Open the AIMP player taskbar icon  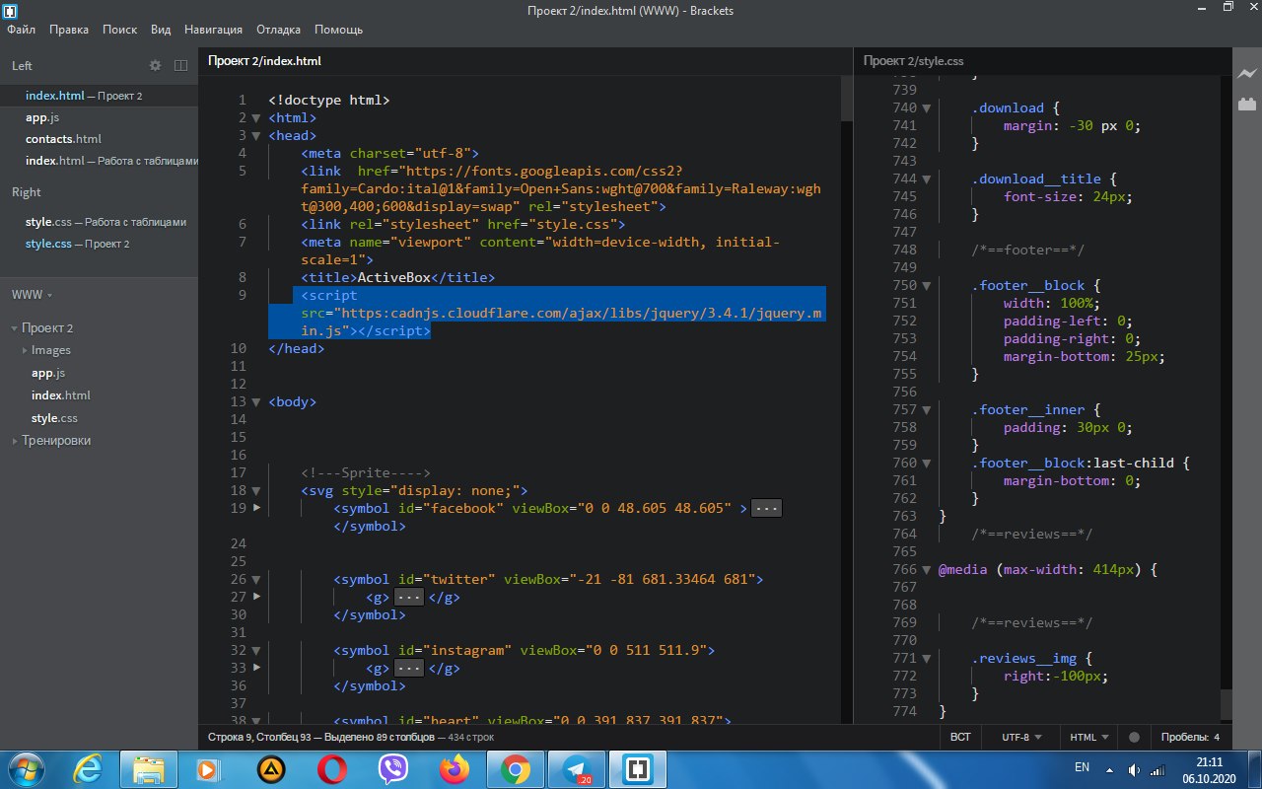point(270,768)
